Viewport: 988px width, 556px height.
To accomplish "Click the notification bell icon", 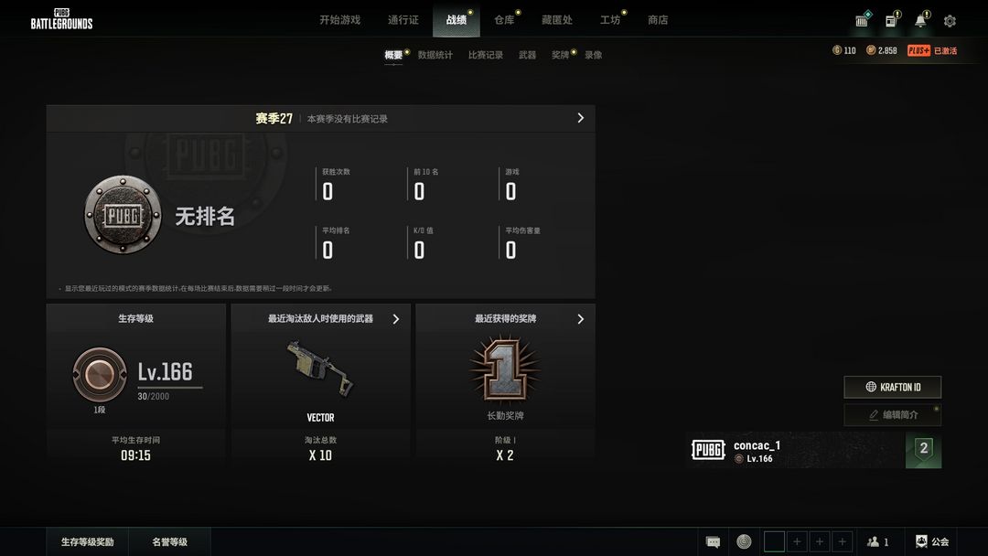I will 920,21.
